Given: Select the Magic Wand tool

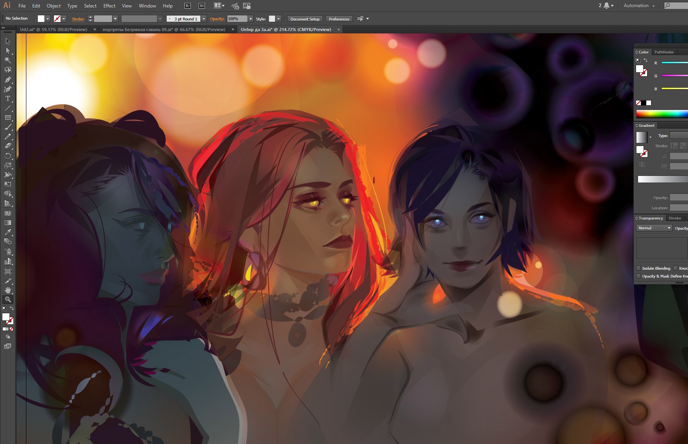Looking at the screenshot, I should pos(7,60).
